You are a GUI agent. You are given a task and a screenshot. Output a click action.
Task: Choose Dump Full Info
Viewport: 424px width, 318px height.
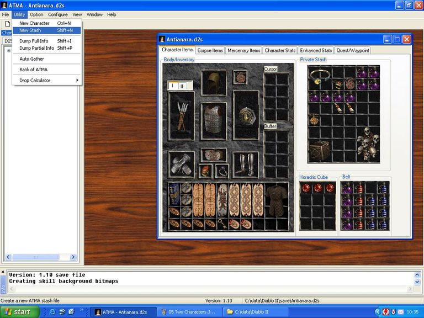[47, 41]
